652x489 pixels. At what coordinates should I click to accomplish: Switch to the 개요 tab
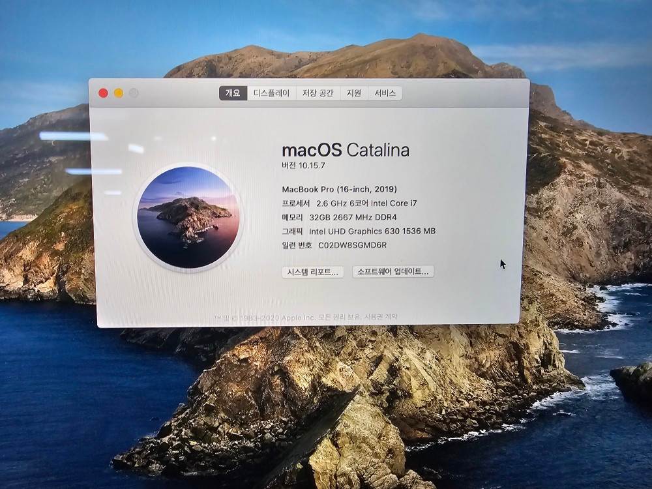(233, 93)
